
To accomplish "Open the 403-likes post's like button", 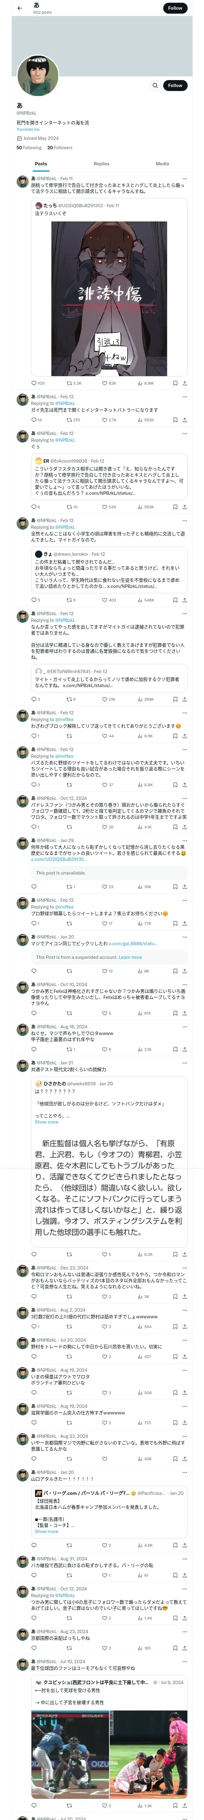I will click(x=105, y=600).
